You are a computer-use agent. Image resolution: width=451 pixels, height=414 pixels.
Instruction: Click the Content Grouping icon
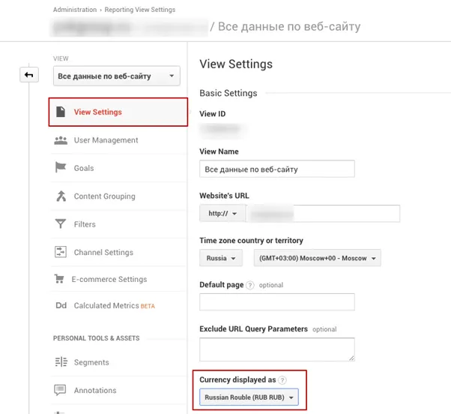[x=61, y=196]
